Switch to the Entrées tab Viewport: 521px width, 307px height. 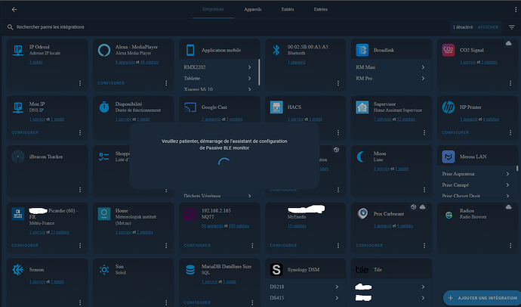[x=321, y=9]
